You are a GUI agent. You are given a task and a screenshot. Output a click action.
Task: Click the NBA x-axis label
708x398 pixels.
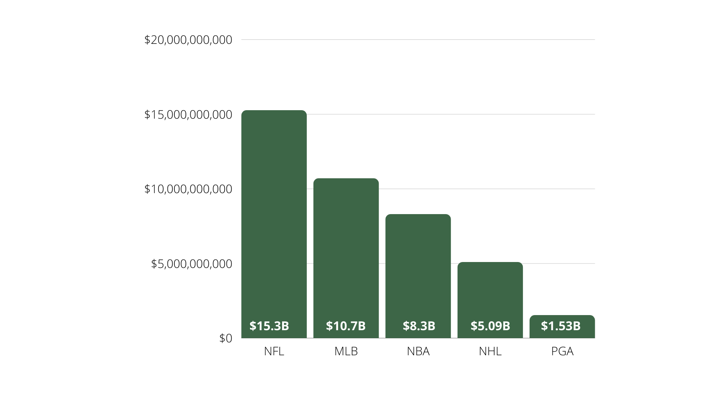click(x=418, y=351)
